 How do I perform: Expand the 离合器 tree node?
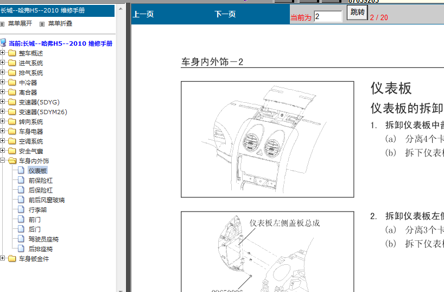point(2,92)
